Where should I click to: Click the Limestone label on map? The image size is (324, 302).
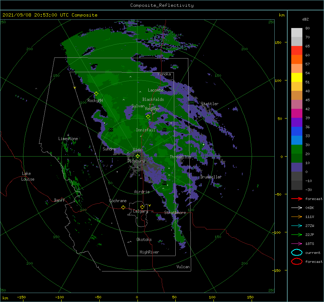68,139
